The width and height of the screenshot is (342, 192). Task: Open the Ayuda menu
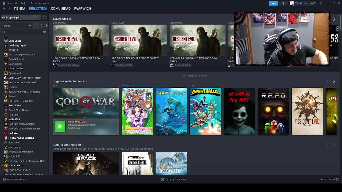(x=46, y=3)
